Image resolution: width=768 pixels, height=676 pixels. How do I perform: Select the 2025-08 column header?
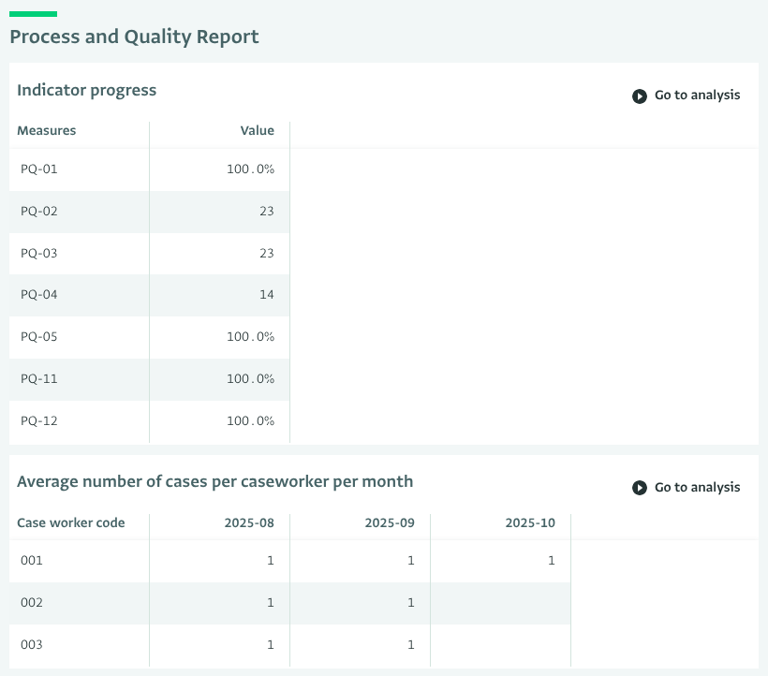point(249,523)
